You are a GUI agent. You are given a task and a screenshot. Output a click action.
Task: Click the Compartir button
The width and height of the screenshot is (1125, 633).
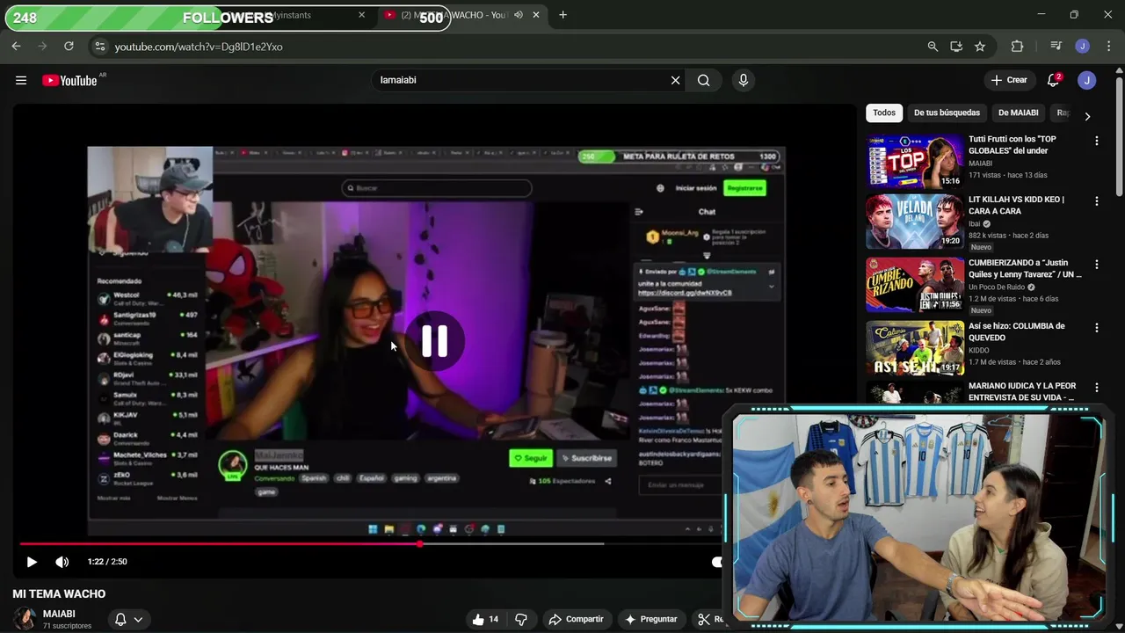[x=576, y=619]
